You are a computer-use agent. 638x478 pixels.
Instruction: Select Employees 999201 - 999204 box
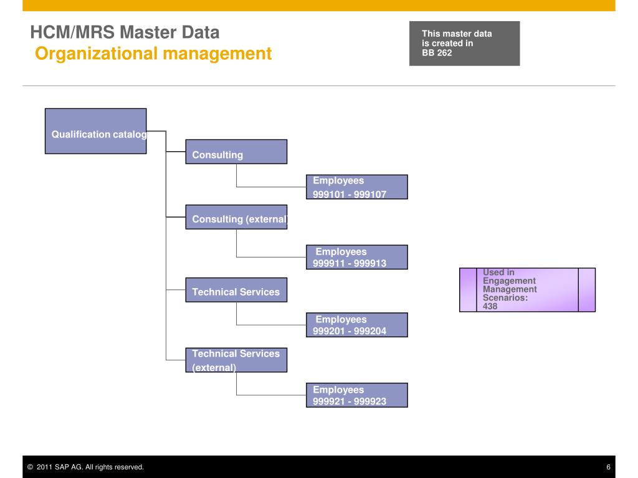point(357,325)
